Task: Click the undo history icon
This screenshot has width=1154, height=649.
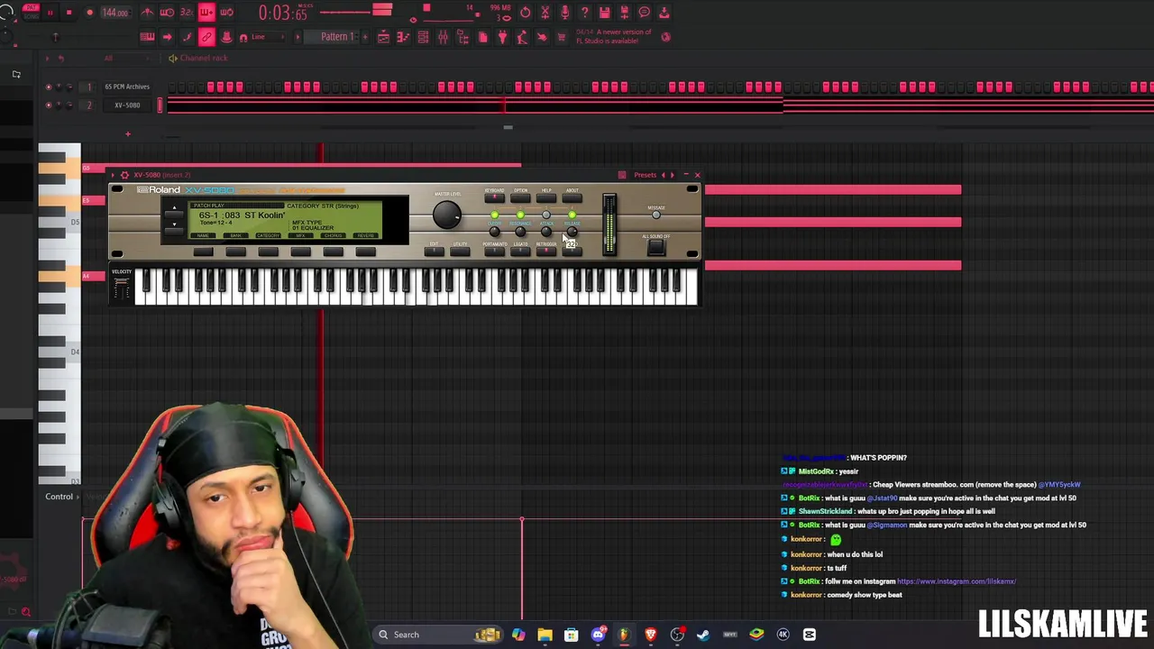Action: tap(525, 13)
